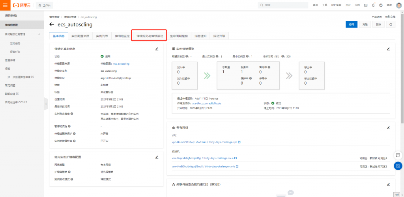Edit the 实例伸缩概览 panel with pencil icon
404x197 pixels.
[x=389, y=48]
